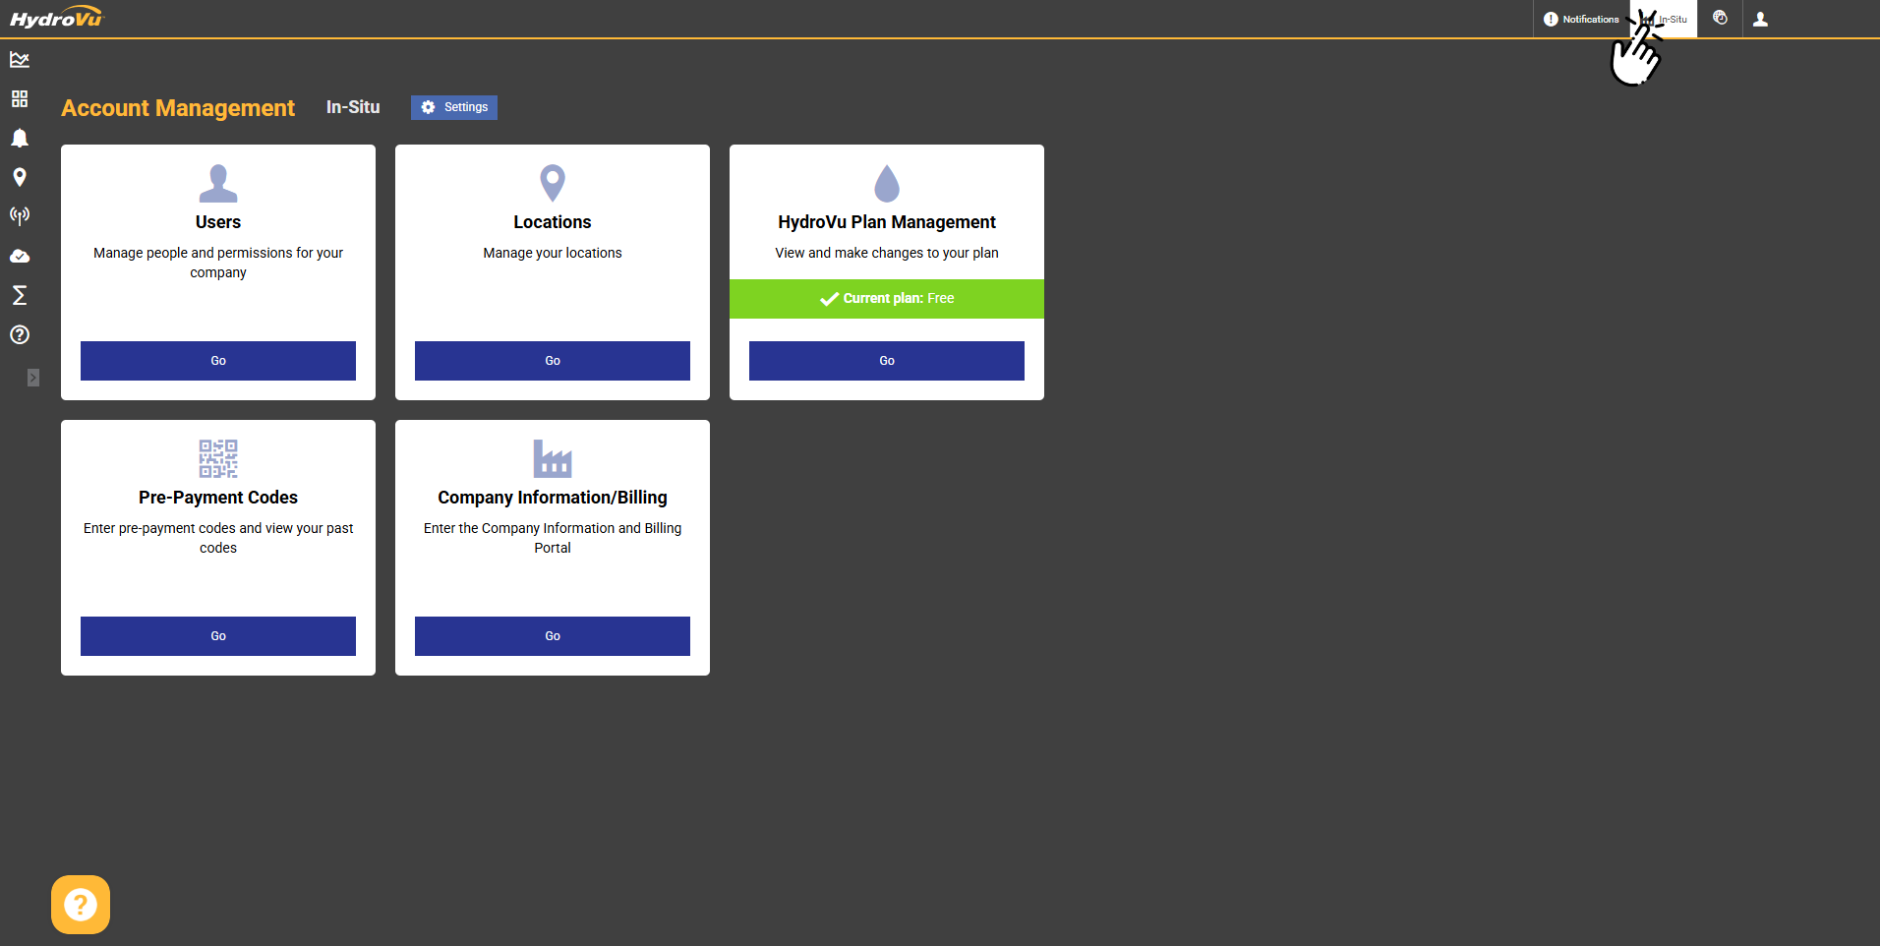Viewport: 1880px width, 946px height.
Task: Click Go on HydroVu Plan Management card
Action: point(887,361)
